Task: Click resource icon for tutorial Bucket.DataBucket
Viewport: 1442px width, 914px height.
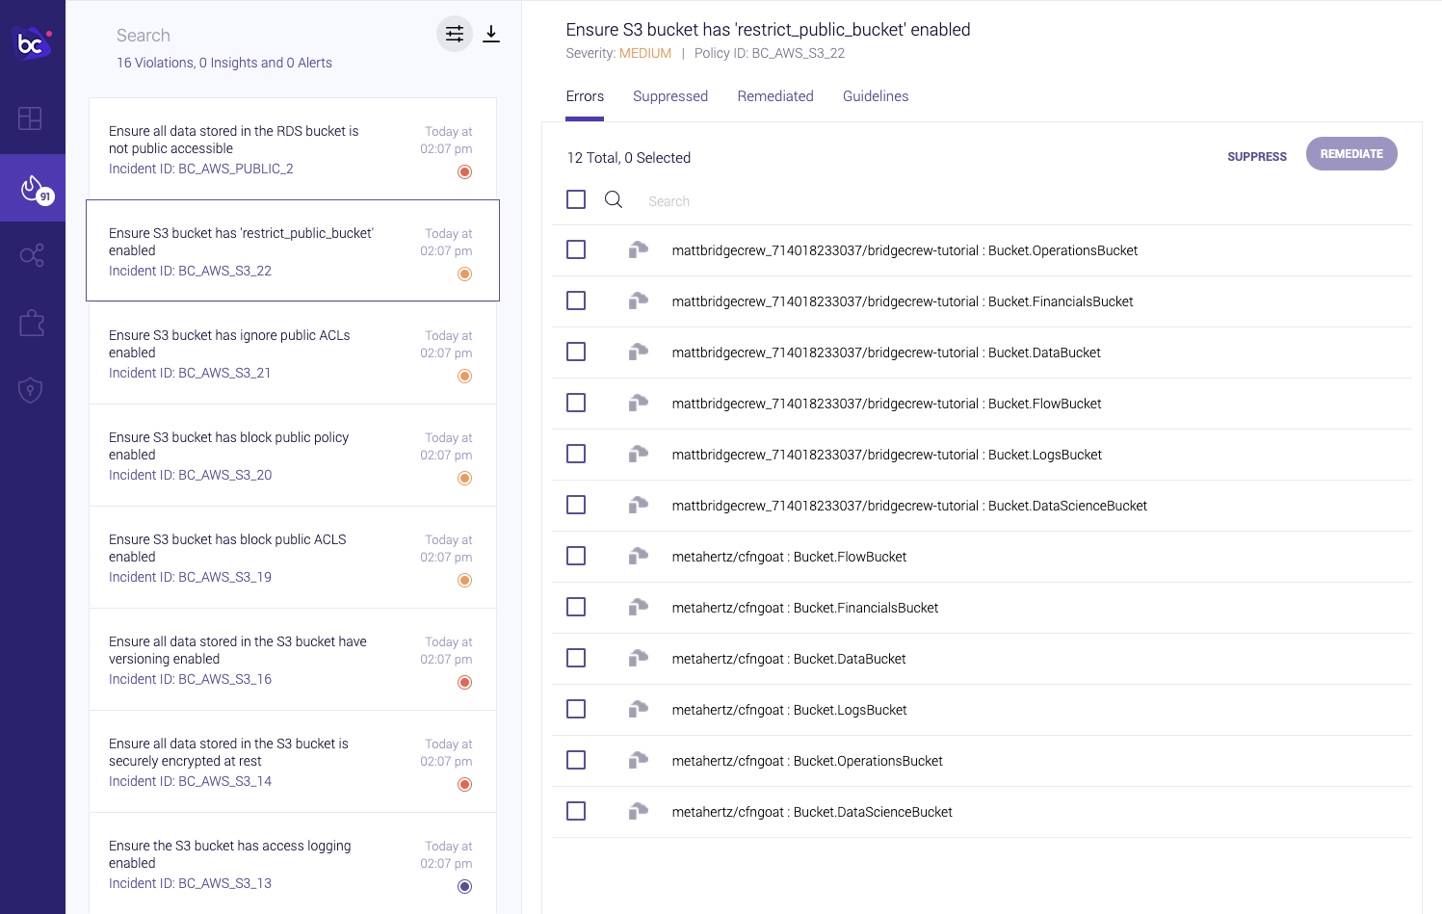Action: (x=638, y=353)
